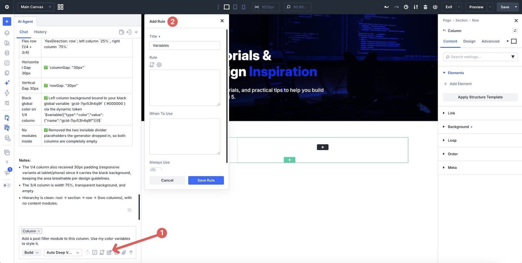522x263 pixels.
Task: Open the help question mark in the sidebar
Action: tap(7, 162)
